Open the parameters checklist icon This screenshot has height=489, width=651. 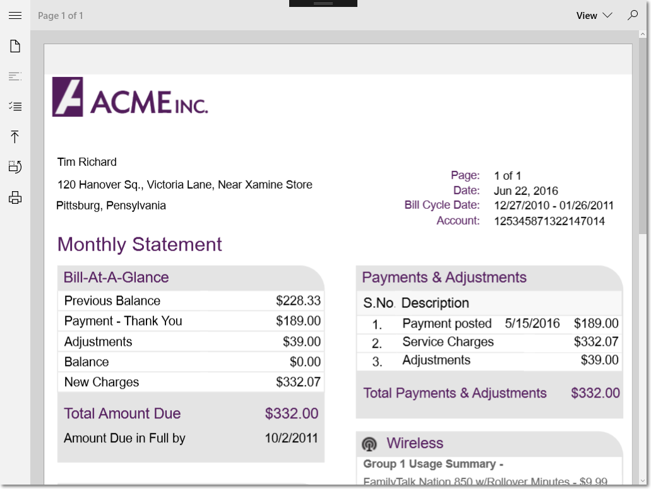(15, 107)
